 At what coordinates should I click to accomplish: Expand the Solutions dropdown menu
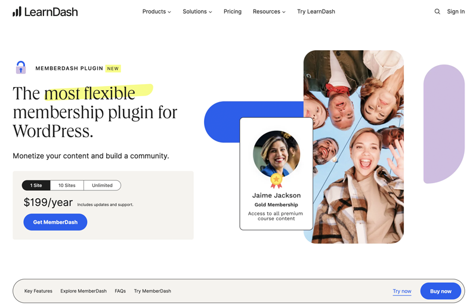click(x=197, y=11)
